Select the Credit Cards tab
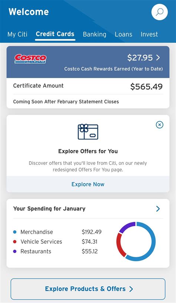 55,34
